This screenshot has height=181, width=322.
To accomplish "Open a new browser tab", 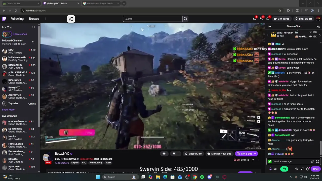I will 124,3.
